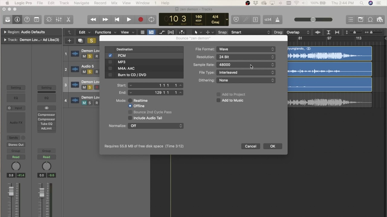Open the File Format Wave dropdown
387x217 pixels.
coord(246,49)
